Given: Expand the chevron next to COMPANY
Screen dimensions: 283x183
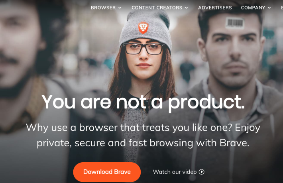Looking at the screenshot, I should click(x=269, y=8).
